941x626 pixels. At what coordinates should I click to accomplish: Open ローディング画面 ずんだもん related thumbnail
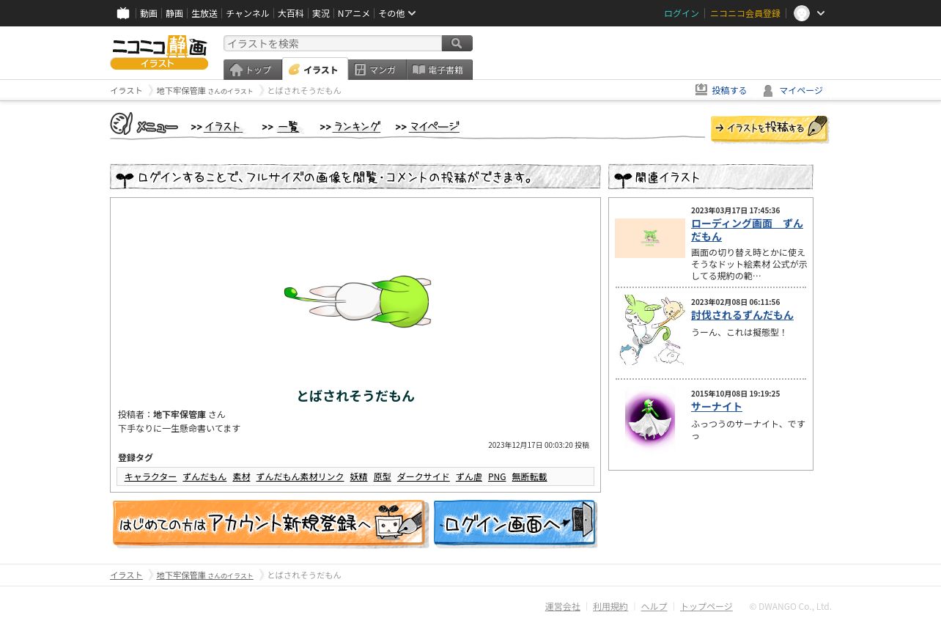click(x=650, y=238)
